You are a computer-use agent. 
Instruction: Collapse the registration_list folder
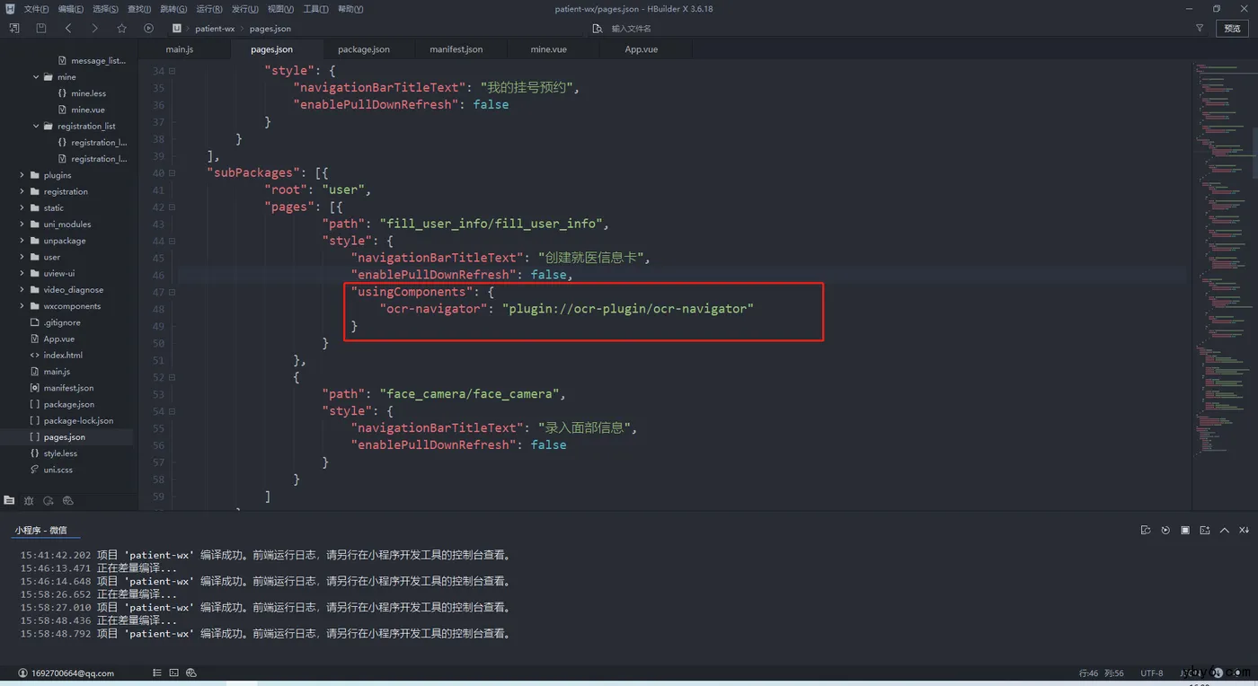point(37,127)
